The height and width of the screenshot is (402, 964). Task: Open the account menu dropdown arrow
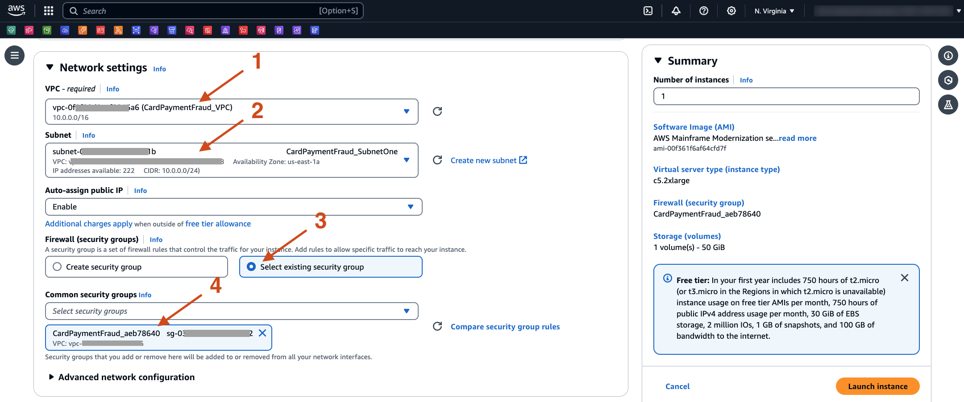pos(959,11)
